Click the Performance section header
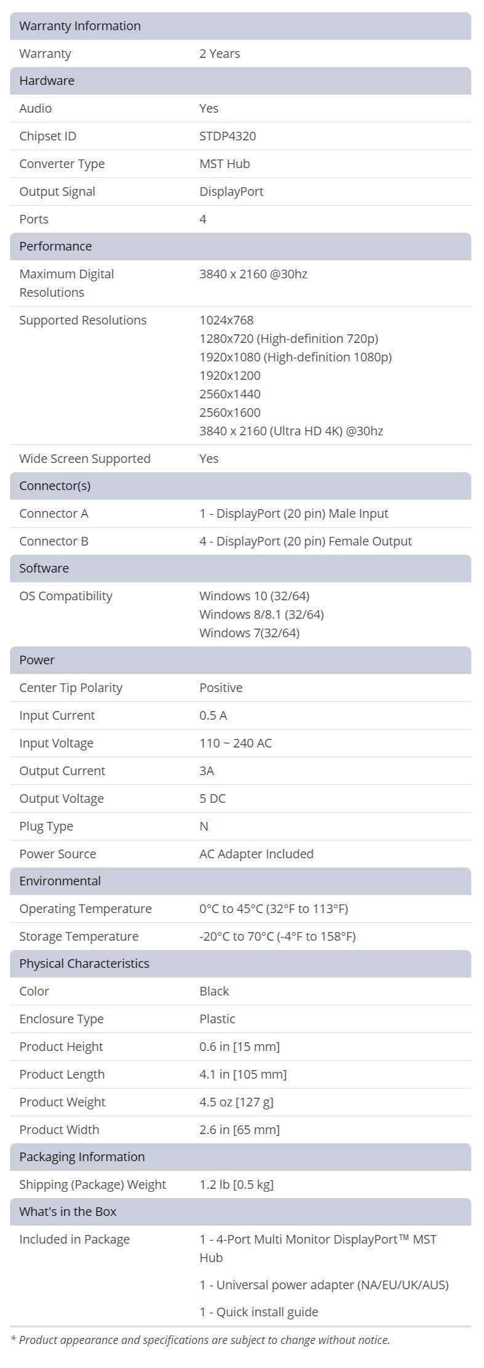 (x=240, y=246)
